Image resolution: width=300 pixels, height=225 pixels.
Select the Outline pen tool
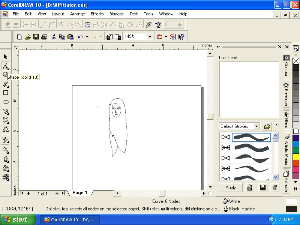click(x=6, y=159)
